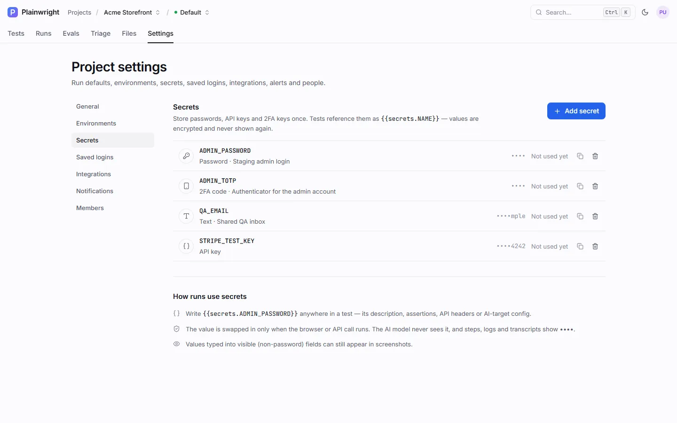Open Environments settings section

[113, 123]
